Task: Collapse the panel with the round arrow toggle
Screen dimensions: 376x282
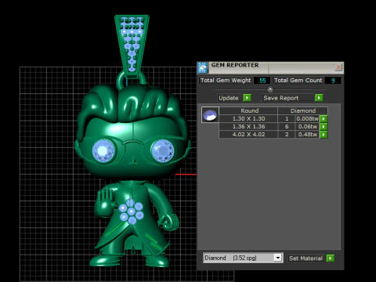Action: coord(270,89)
